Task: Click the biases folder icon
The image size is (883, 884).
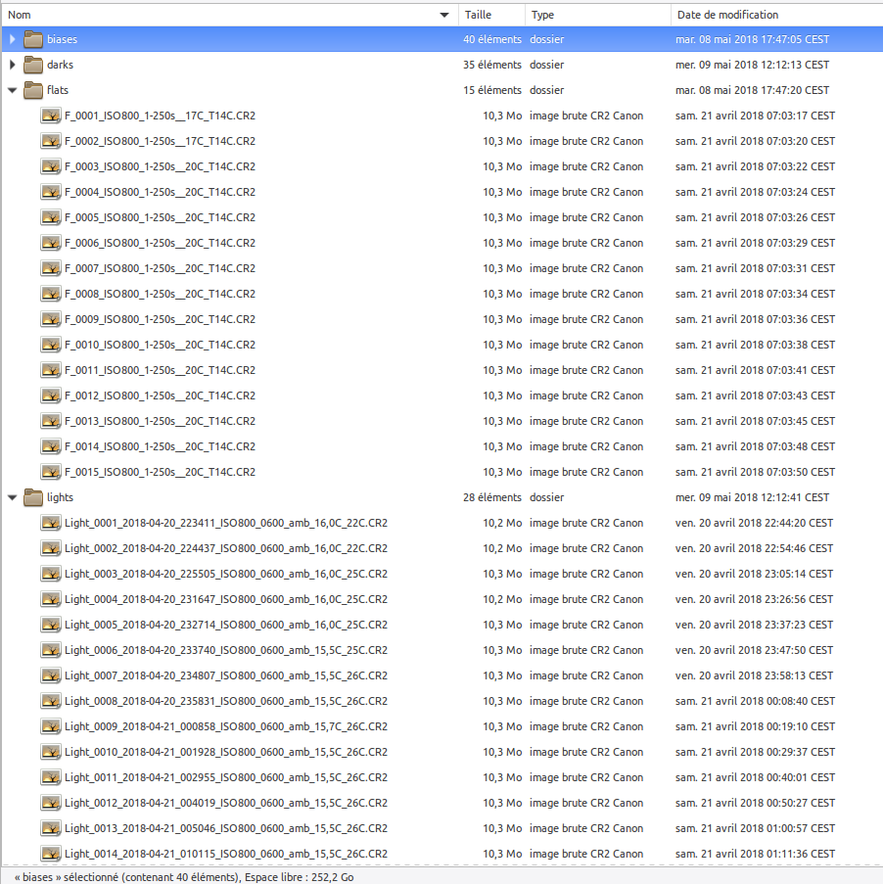Action: (x=33, y=40)
